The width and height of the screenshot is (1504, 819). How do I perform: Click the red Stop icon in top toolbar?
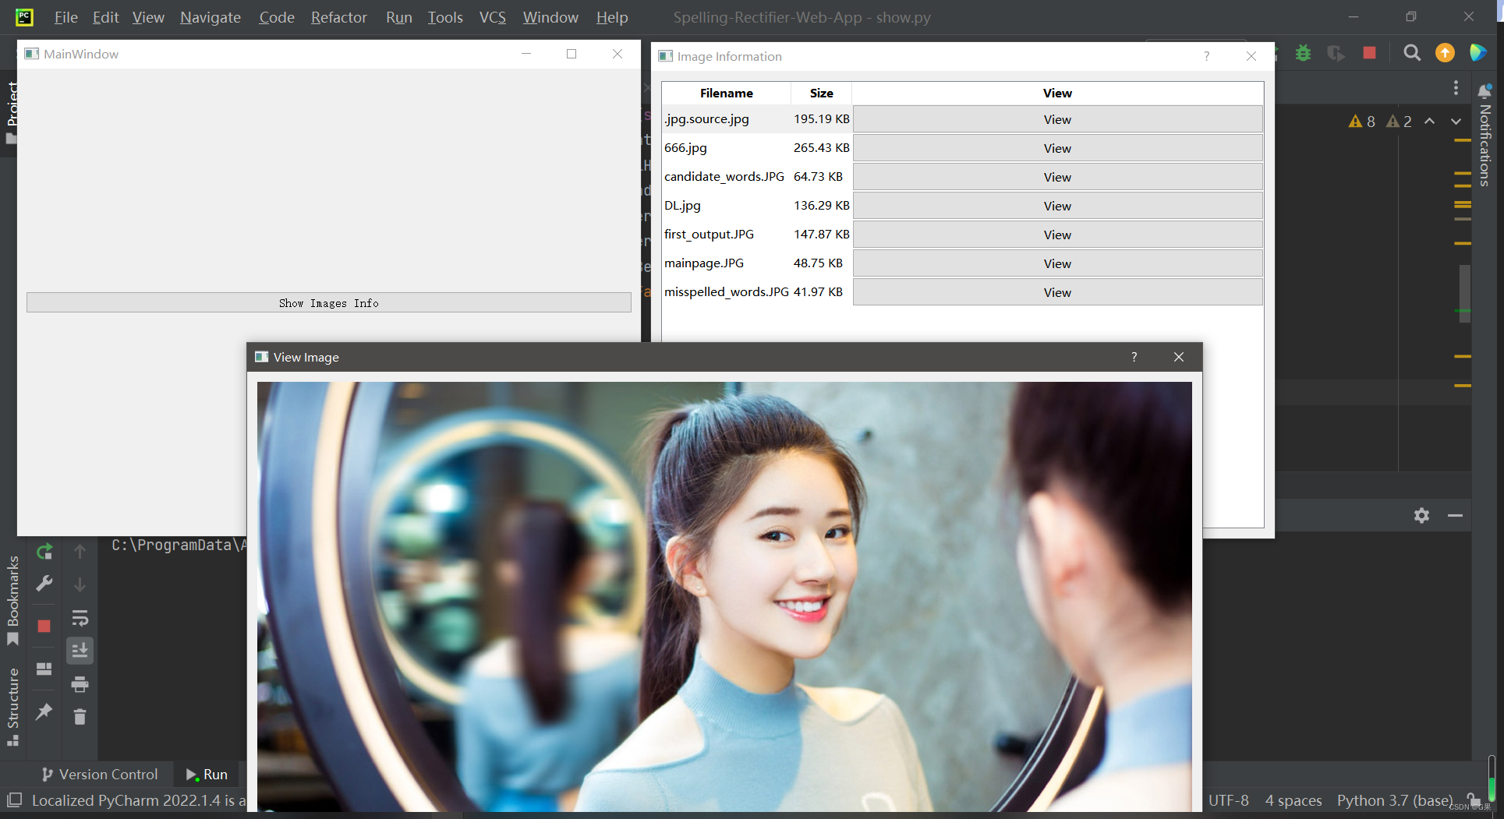tap(1369, 53)
